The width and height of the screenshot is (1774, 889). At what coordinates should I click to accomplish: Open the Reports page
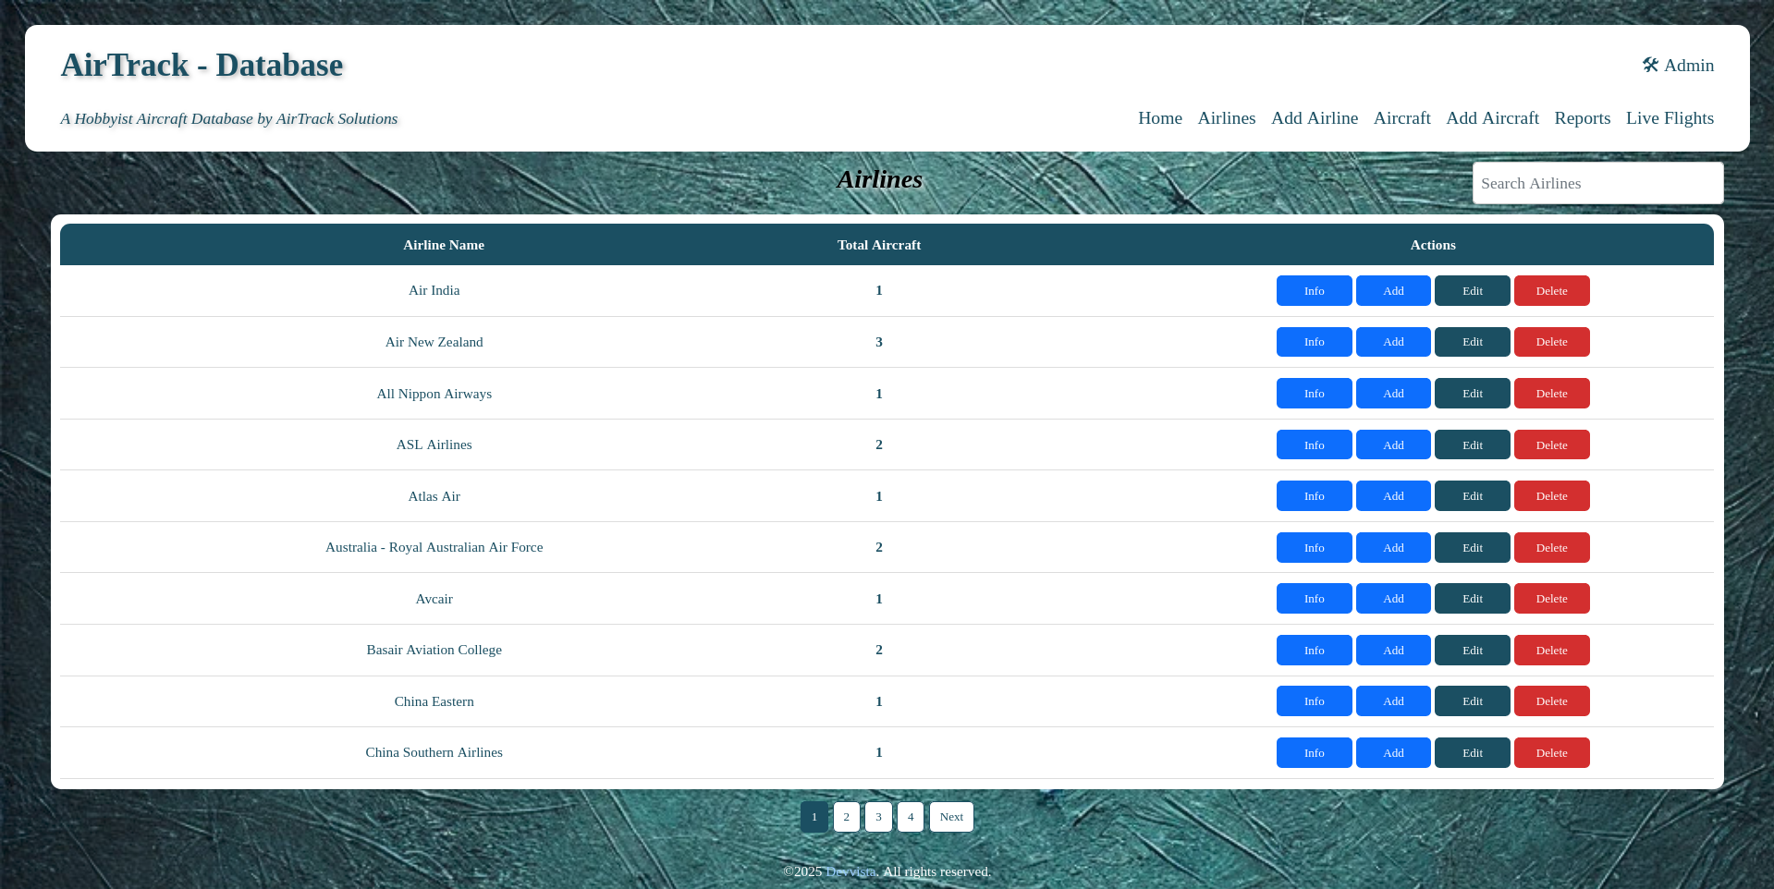point(1583,117)
